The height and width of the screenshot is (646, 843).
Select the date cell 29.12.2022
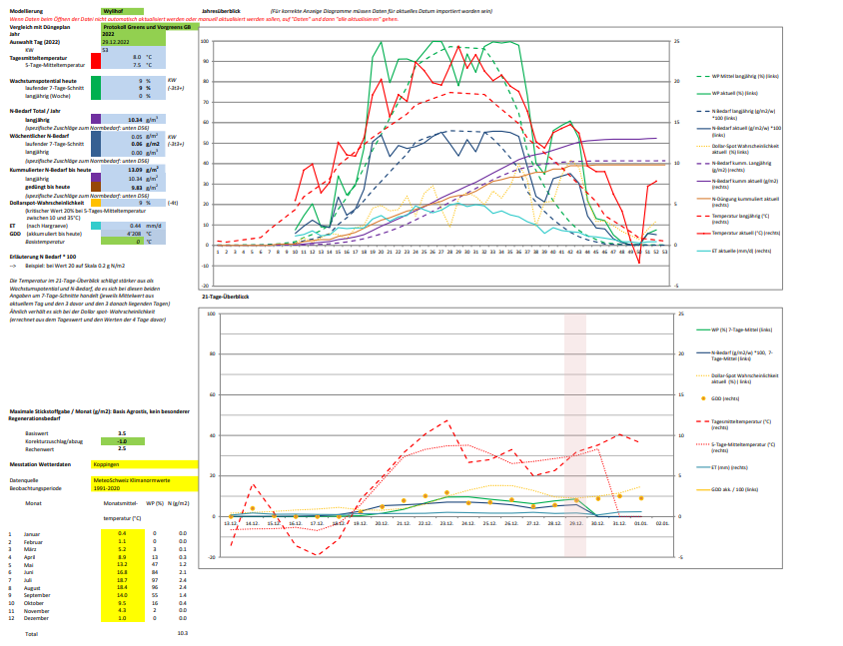pyautogui.click(x=133, y=42)
